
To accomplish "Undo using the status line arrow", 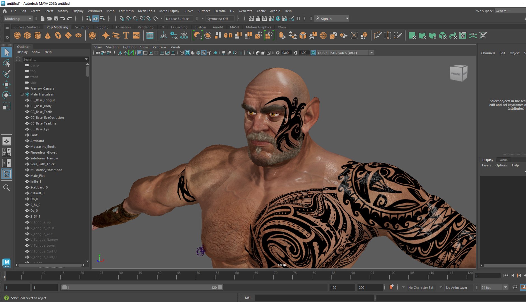I will tap(63, 18).
